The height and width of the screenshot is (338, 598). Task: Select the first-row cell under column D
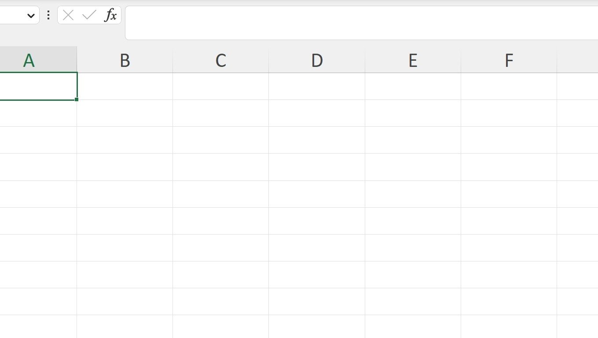coord(317,86)
